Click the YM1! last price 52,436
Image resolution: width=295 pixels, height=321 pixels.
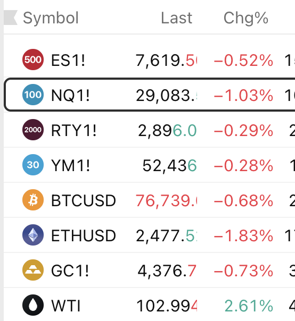click(x=170, y=166)
